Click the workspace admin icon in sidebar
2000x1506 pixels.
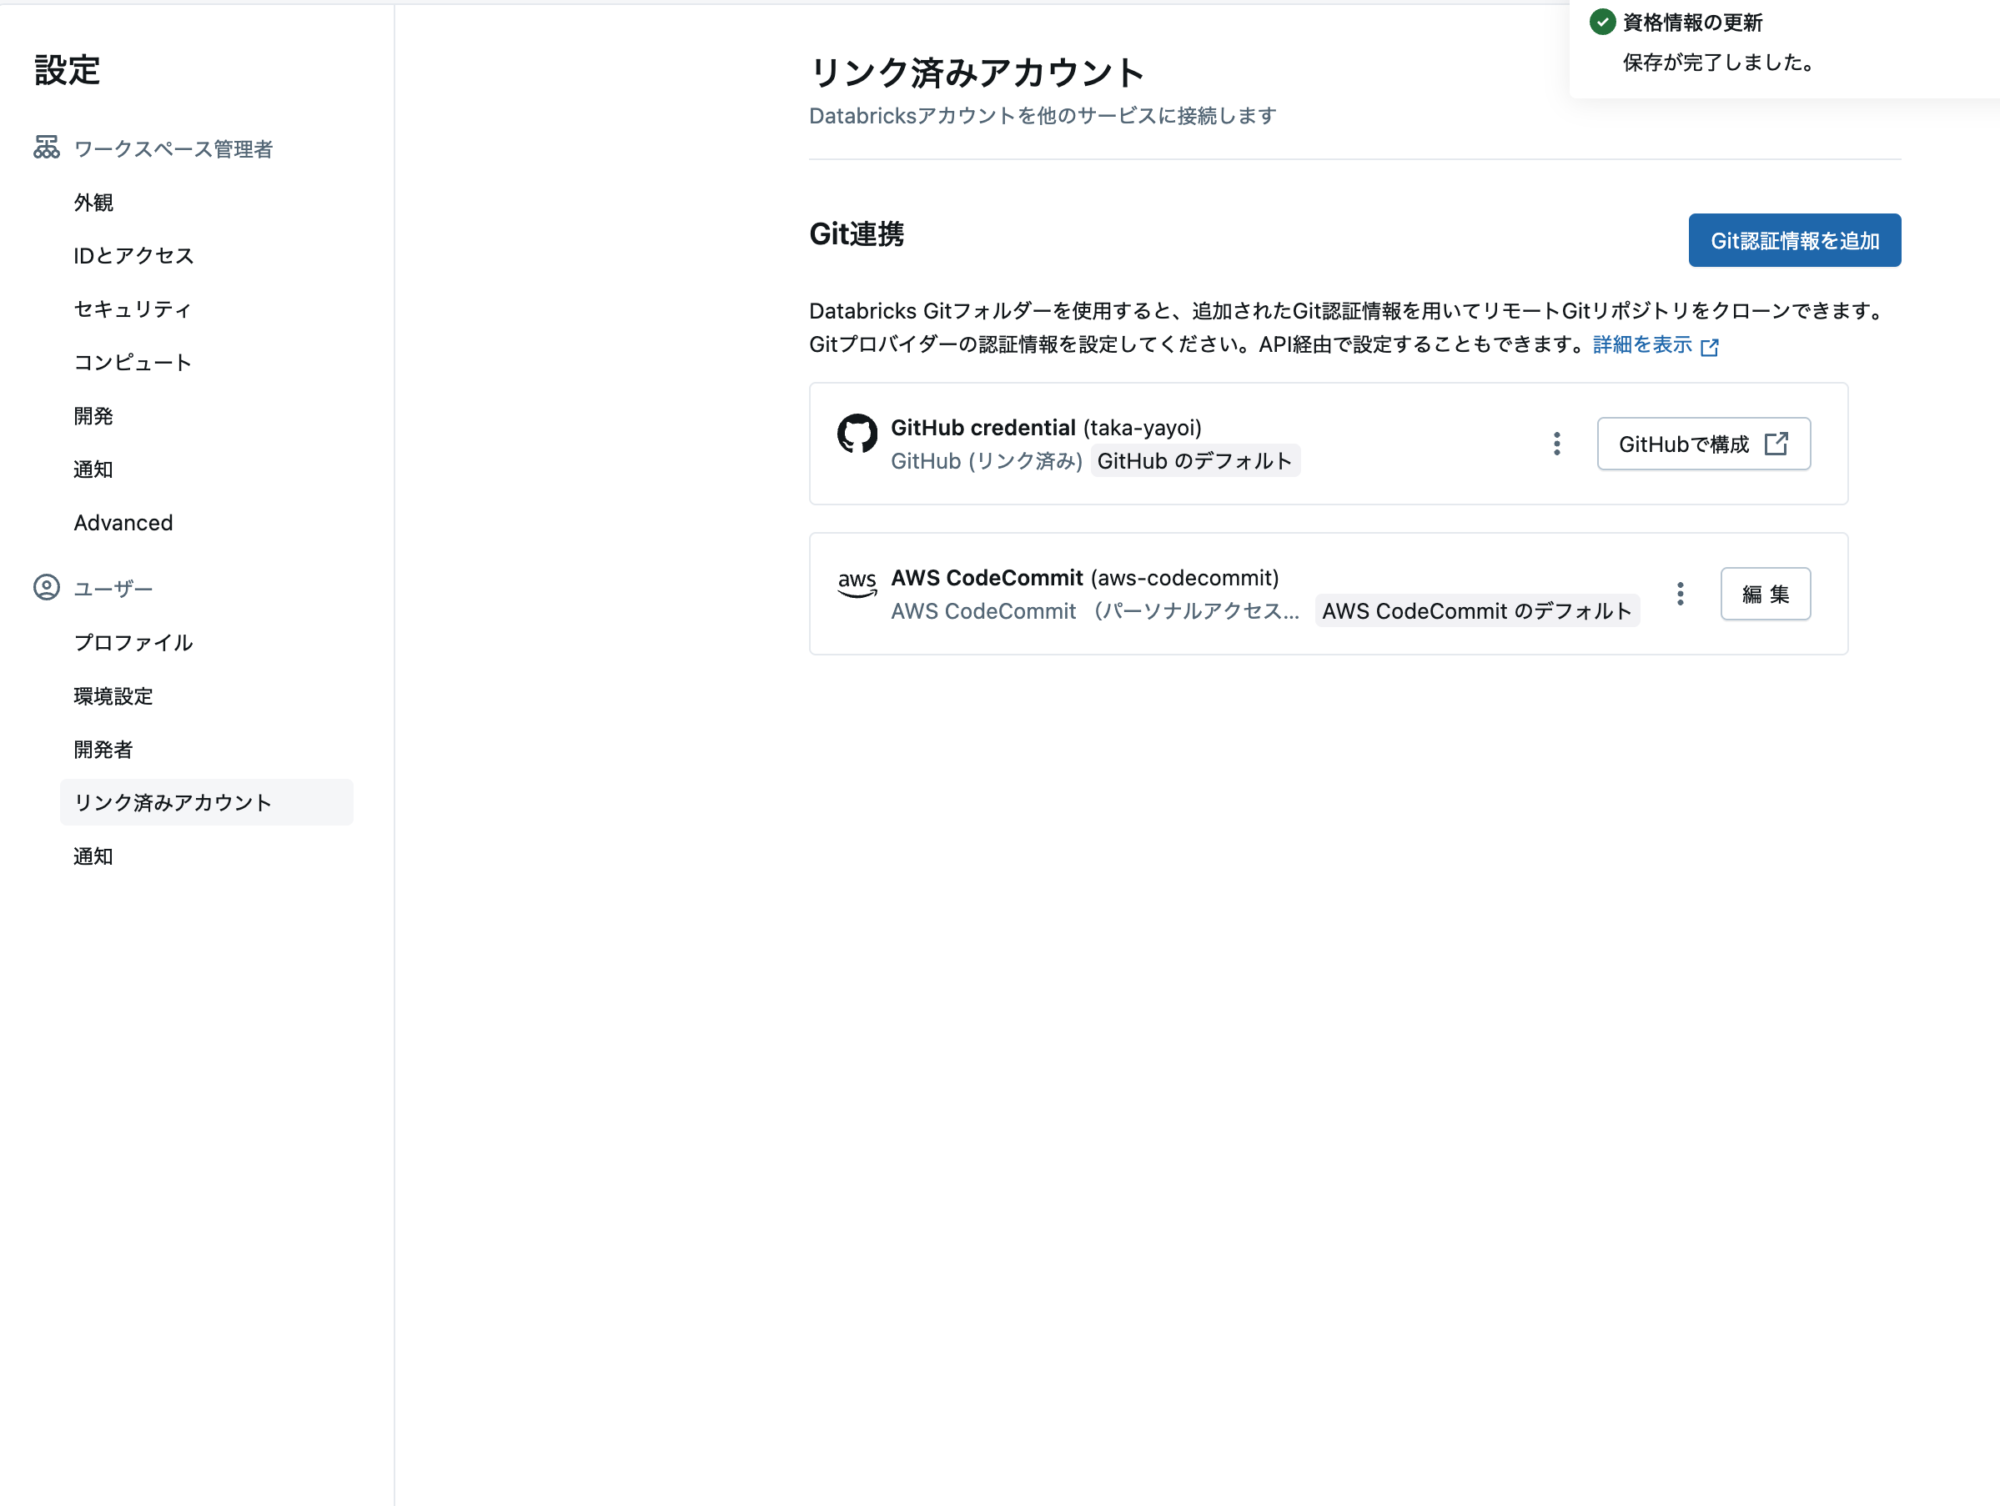pos(45,147)
